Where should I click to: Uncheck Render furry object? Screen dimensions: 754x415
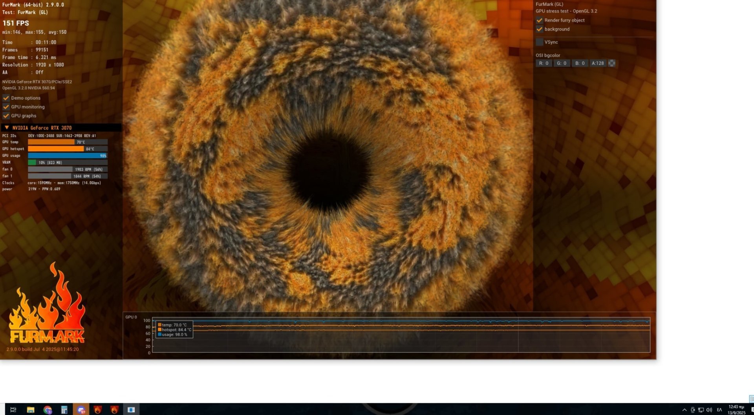pos(539,20)
